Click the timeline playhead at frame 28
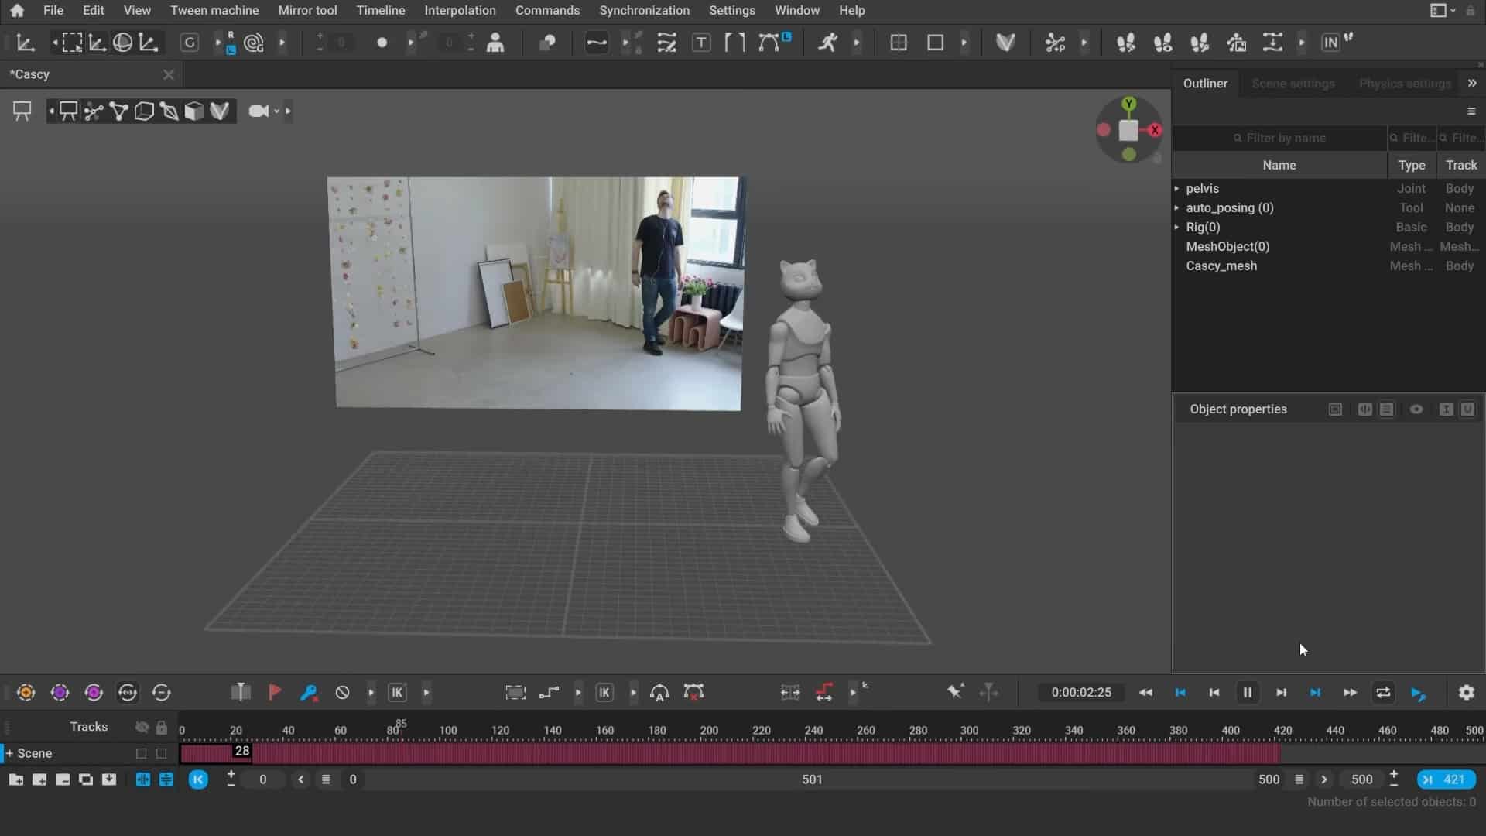The height and width of the screenshot is (836, 1486). pos(241,751)
